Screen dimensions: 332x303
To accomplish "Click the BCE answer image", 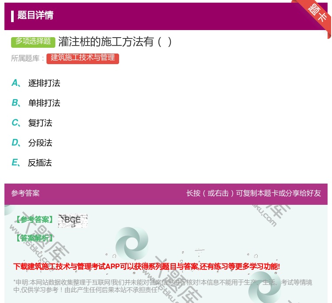I will 73,221.
